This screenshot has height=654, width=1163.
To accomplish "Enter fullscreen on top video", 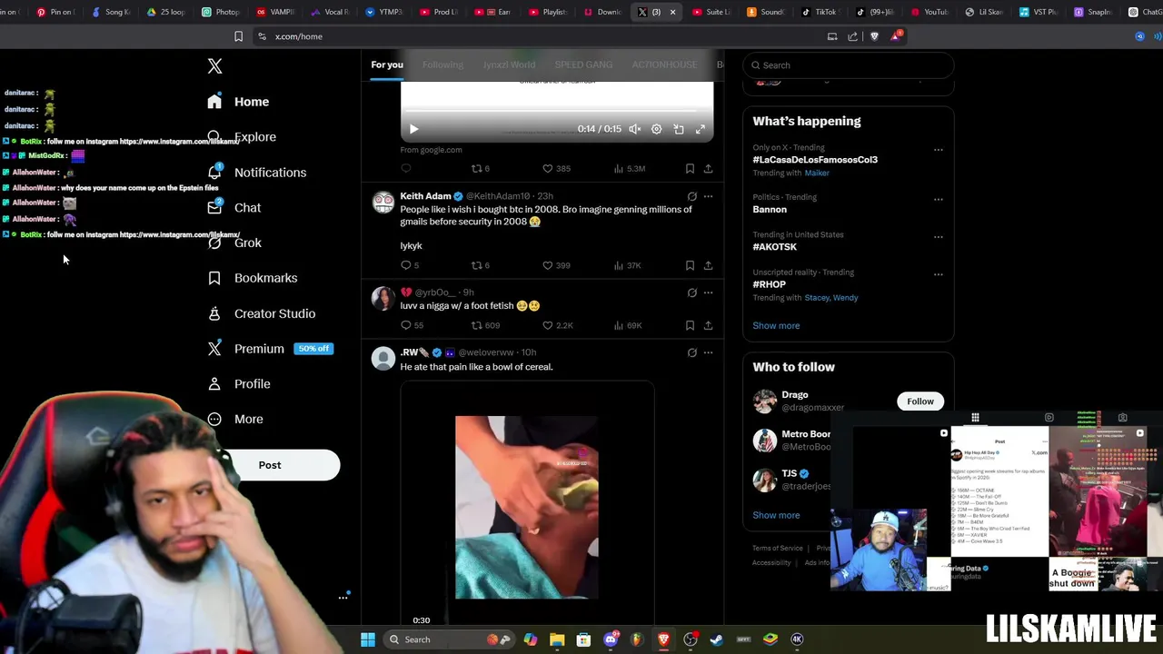I will [x=701, y=129].
